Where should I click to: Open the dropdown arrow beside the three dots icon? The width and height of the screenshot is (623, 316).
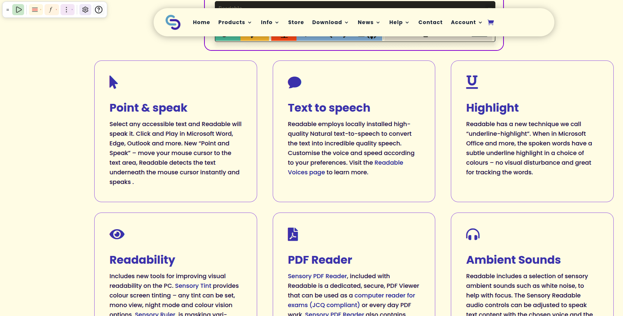[x=72, y=10]
